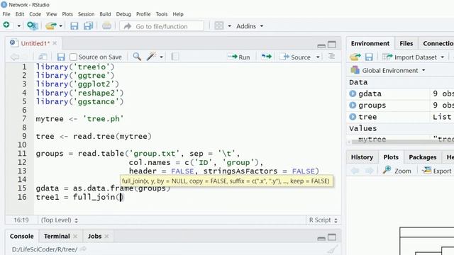Switch to the Files tab

(406, 43)
